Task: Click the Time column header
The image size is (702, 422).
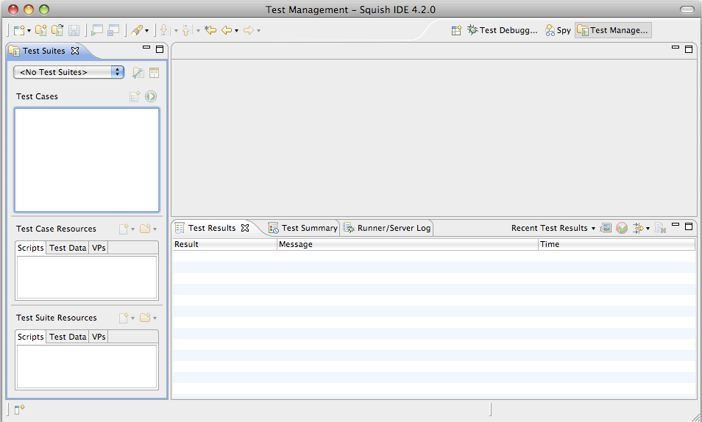Action: [617, 244]
